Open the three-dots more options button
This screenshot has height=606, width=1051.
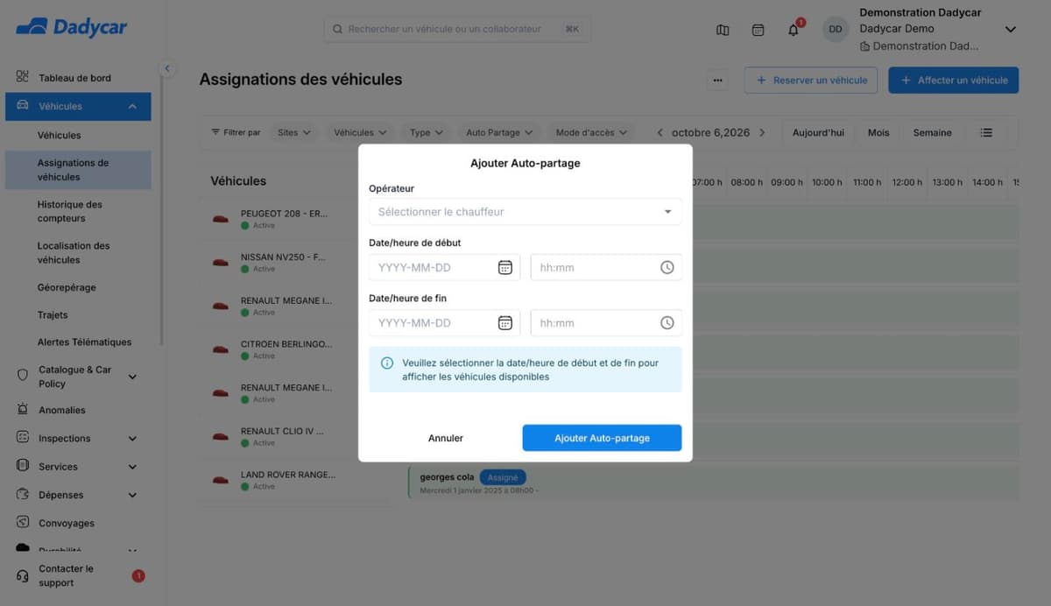pos(718,81)
